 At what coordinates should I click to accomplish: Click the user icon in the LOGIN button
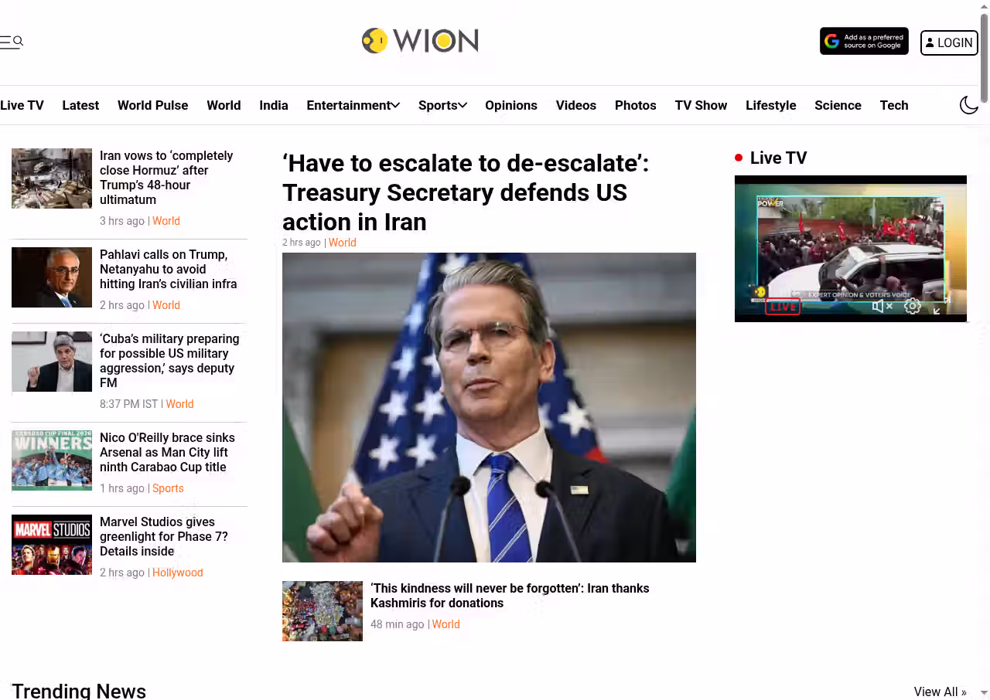click(930, 42)
